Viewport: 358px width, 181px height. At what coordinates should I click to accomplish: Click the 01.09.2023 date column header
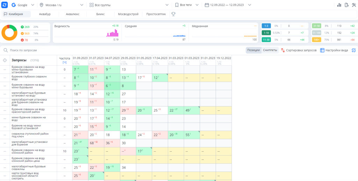tap(80, 58)
